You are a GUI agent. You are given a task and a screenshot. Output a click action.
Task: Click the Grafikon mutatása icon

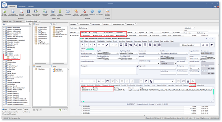tap(108, 12)
